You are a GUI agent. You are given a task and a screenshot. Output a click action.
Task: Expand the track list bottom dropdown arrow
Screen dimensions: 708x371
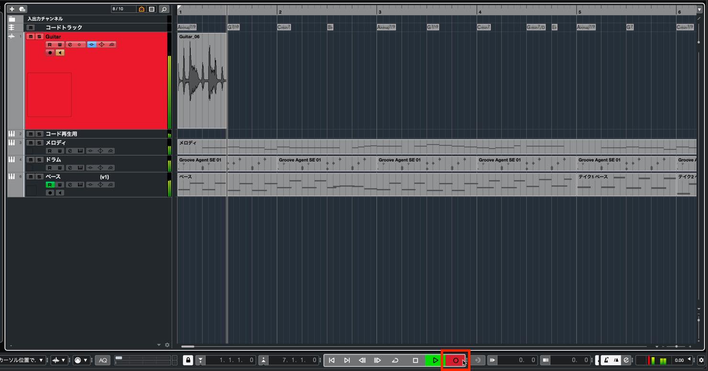point(159,345)
